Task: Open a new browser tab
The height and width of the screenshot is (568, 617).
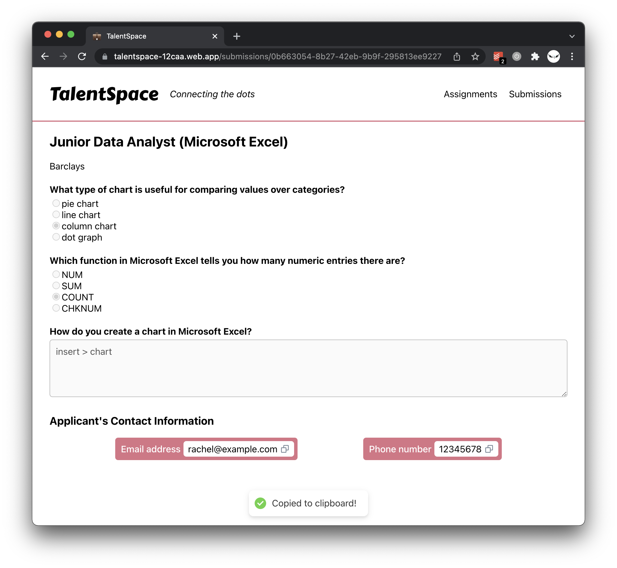Action: (237, 36)
